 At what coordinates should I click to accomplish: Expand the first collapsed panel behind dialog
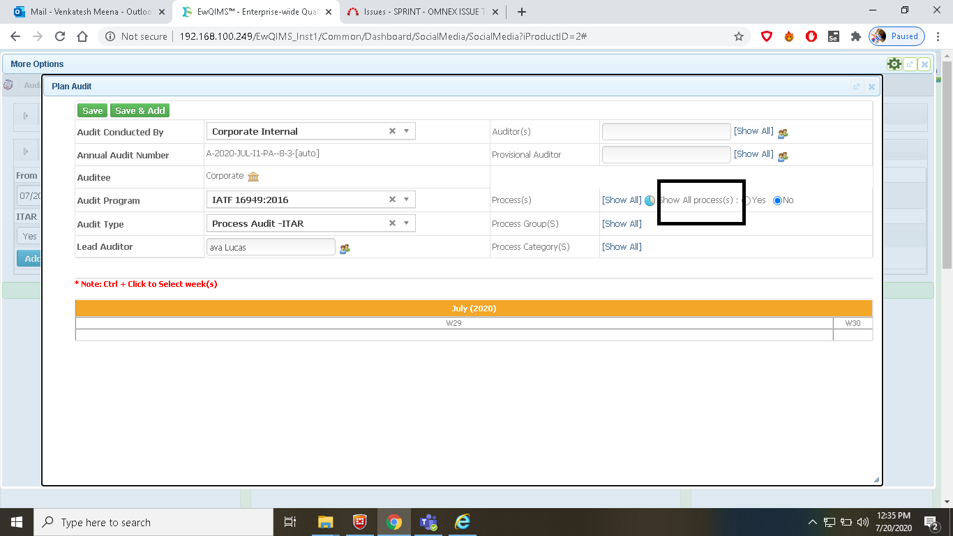[x=26, y=116]
